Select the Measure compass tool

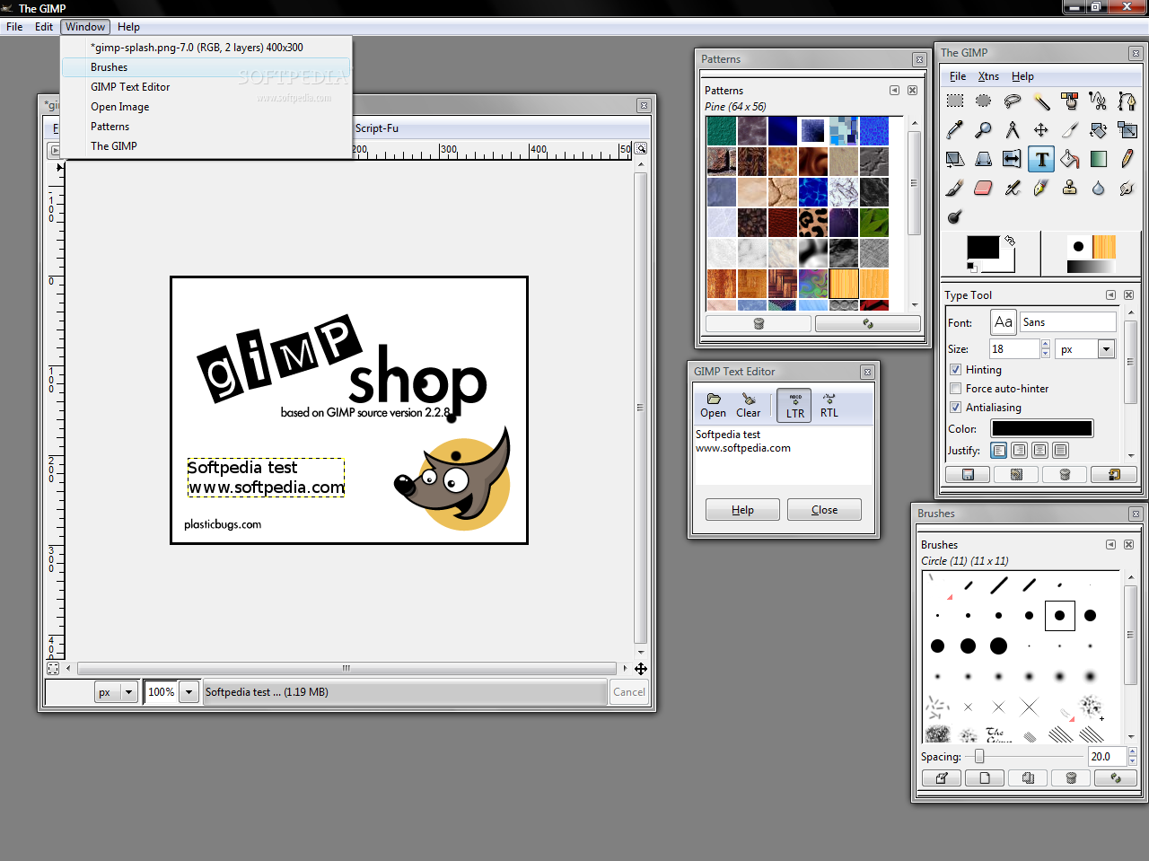(1013, 130)
